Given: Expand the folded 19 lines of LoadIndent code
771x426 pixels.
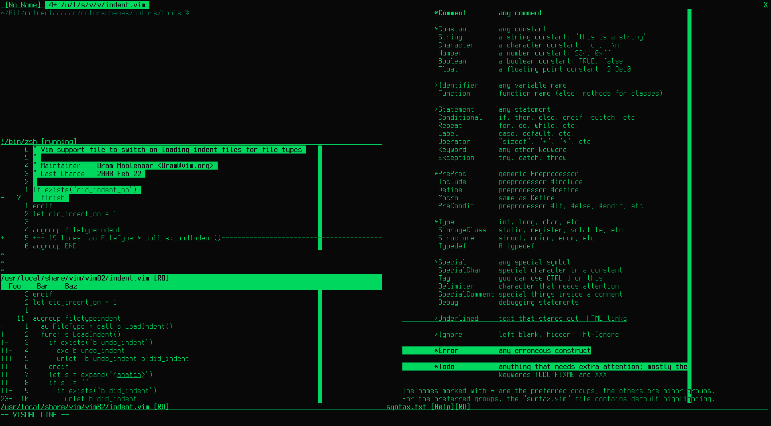Looking at the screenshot, I should click(x=120, y=238).
